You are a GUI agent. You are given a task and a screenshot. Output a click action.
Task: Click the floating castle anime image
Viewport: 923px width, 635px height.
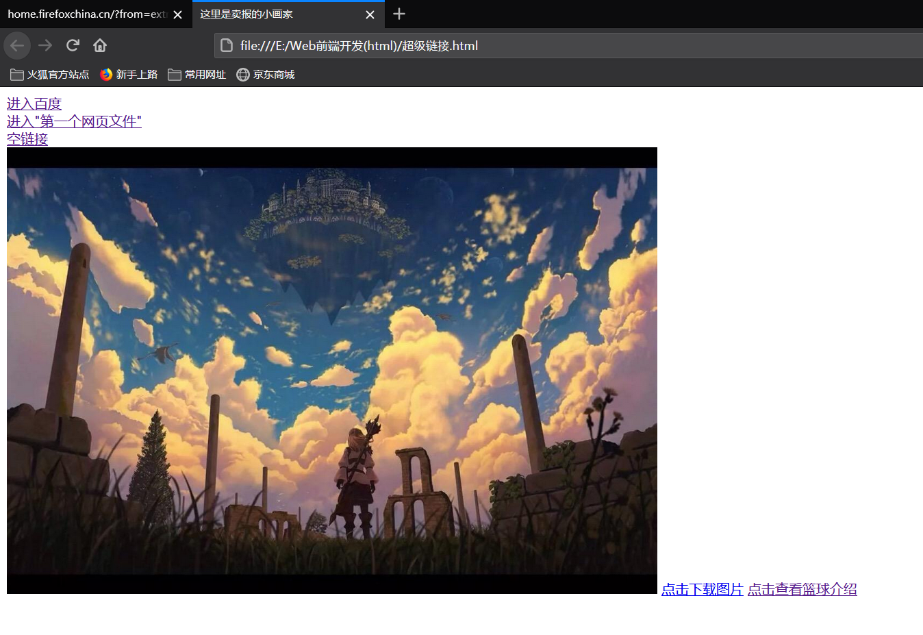coord(332,371)
